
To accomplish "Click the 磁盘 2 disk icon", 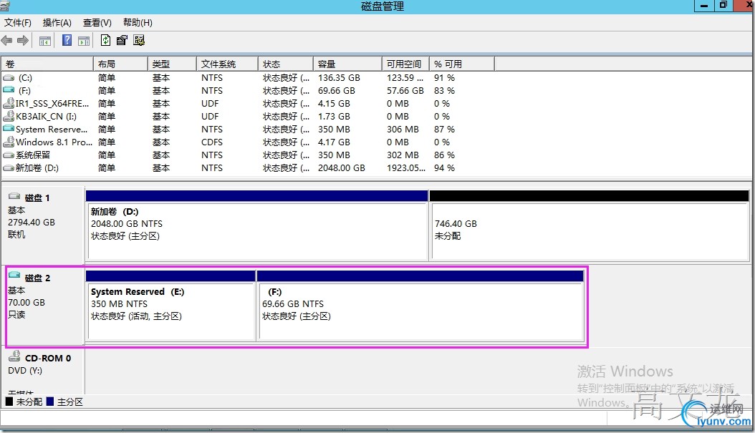I will (x=14, y=276).
